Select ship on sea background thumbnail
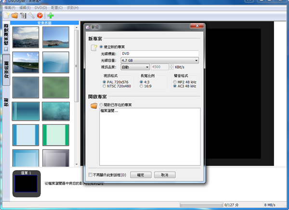This screenshot has height=210, width=289. (x=56, y=37)
